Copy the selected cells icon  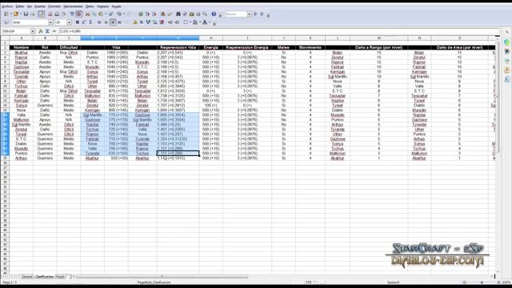pos(94,14)
